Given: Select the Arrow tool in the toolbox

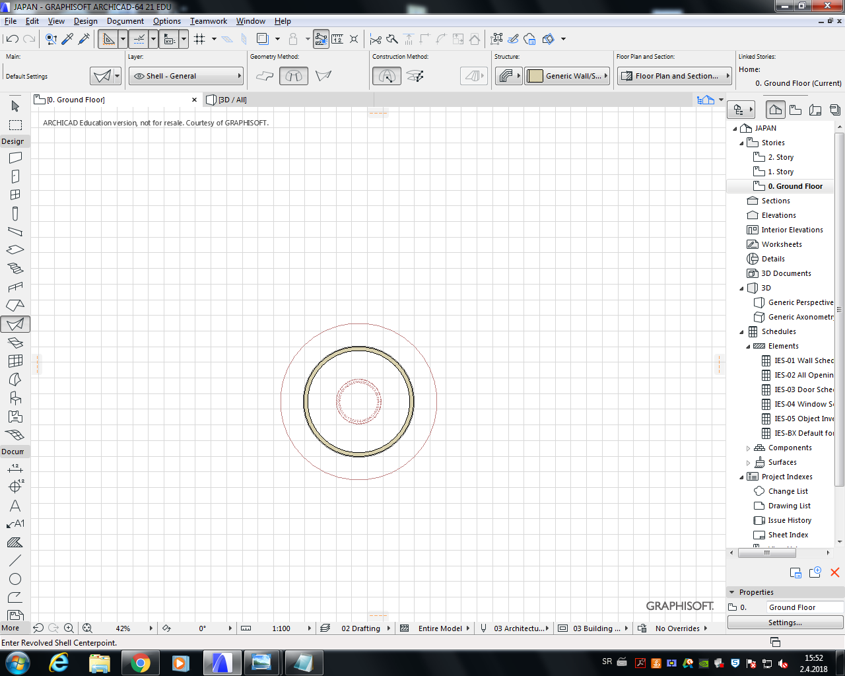Looking at the screenshot, I should click(15, 106).
